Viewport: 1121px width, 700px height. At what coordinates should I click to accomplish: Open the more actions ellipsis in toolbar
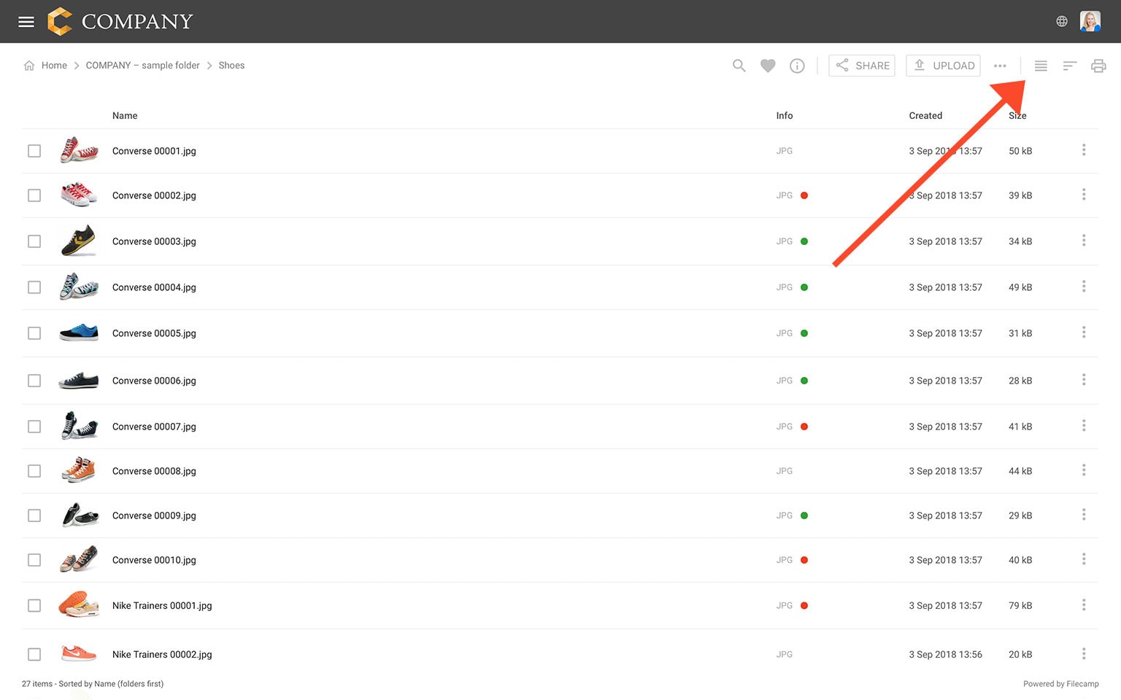tap(1000, 66)
